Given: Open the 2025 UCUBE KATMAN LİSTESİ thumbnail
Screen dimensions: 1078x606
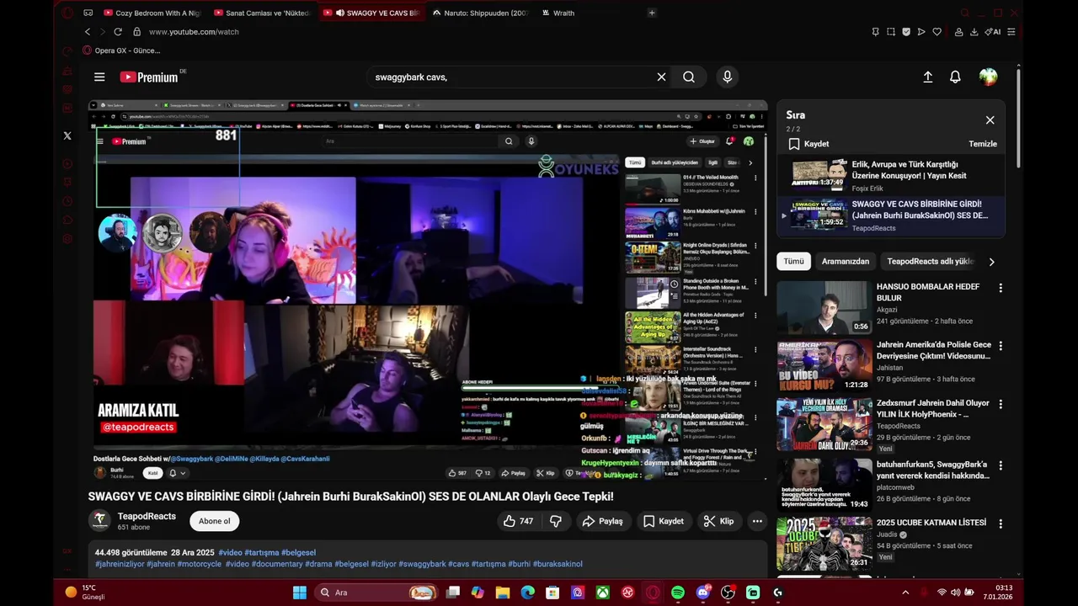Looking at the screenshot, I should tap(824, 544).
